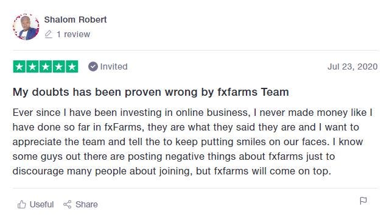Click the Jul 23, 2020 review date

[x=352, y=66]
